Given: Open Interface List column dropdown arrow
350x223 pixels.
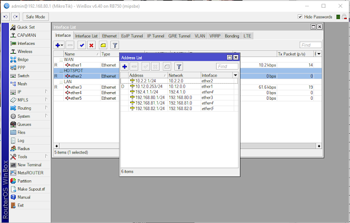Looking at the screenshot, I should pos(319,54).
